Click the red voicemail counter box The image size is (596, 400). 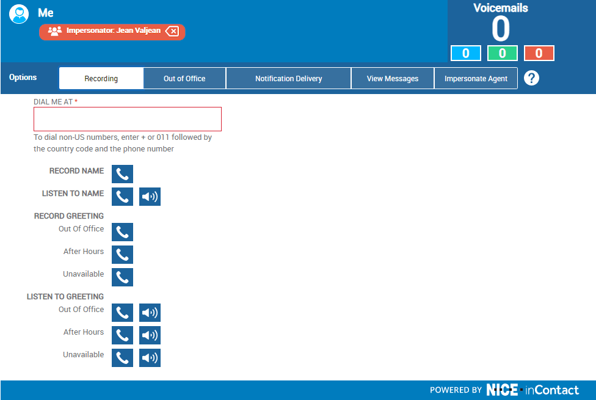(539, 53)
